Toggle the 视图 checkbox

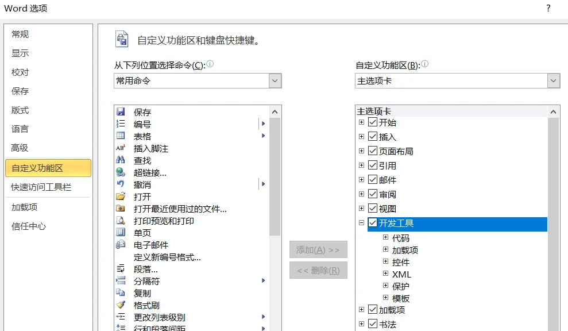click(372, 208)
